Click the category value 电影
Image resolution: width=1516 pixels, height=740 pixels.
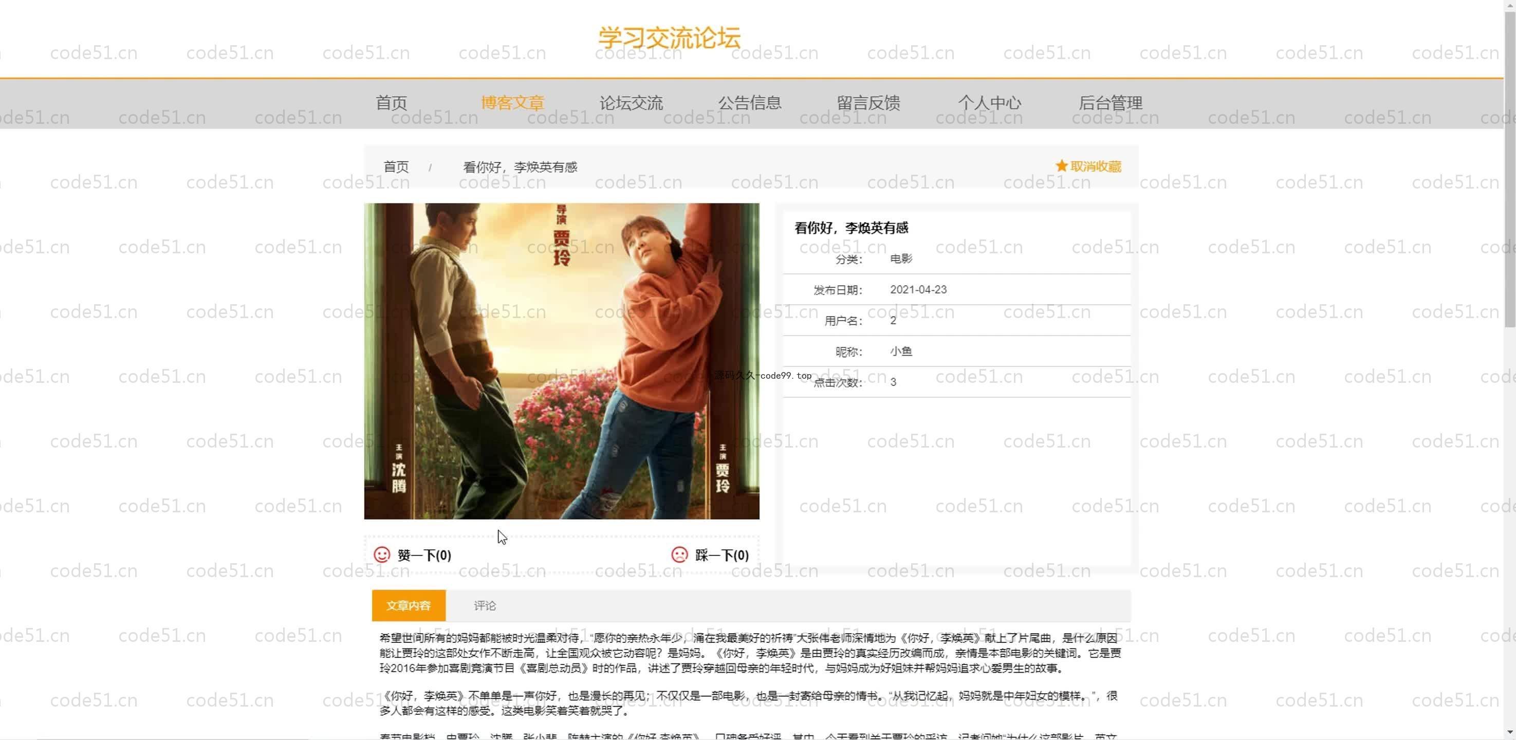pos(901,258)
